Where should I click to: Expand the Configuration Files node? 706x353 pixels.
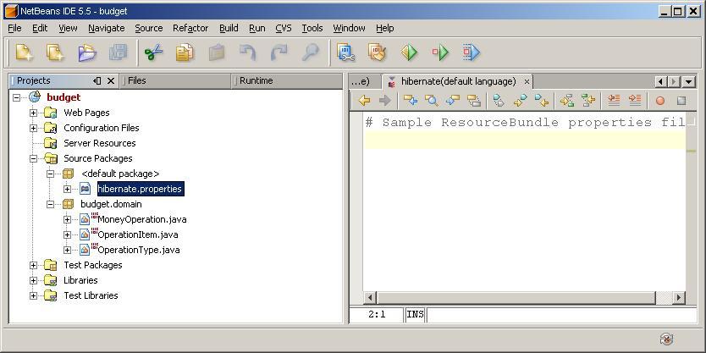click(x=33, y=128)
